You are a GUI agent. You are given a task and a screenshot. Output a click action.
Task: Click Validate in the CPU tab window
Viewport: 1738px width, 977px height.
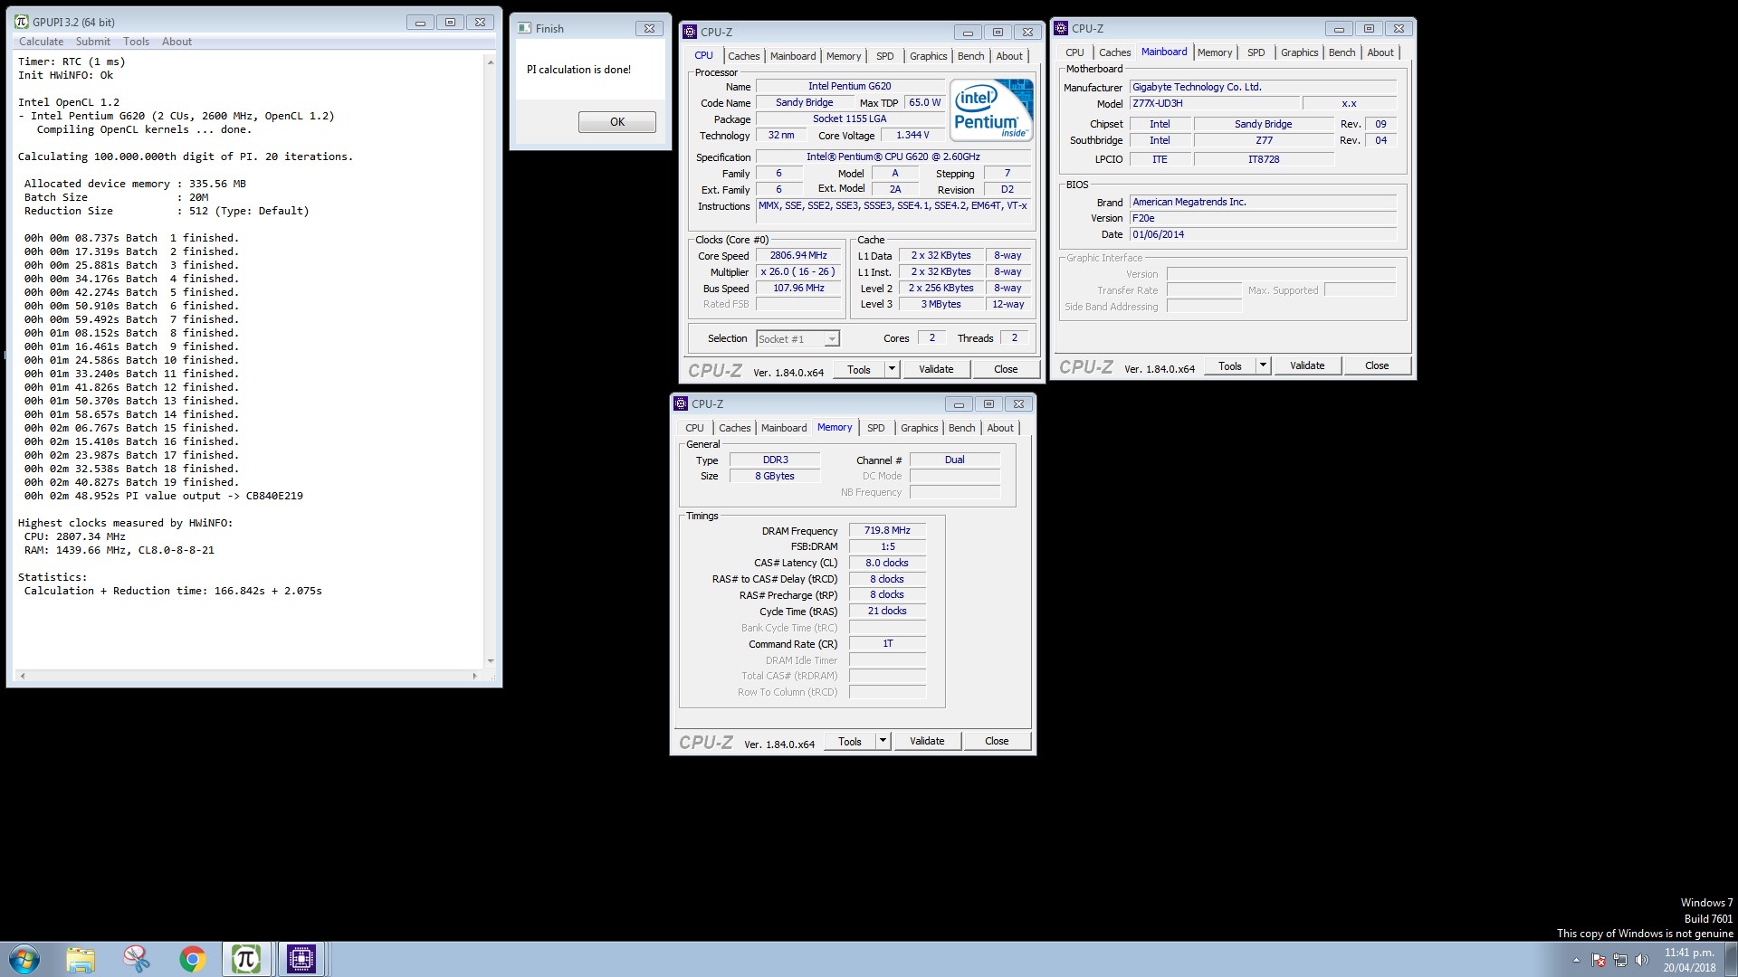936,369
